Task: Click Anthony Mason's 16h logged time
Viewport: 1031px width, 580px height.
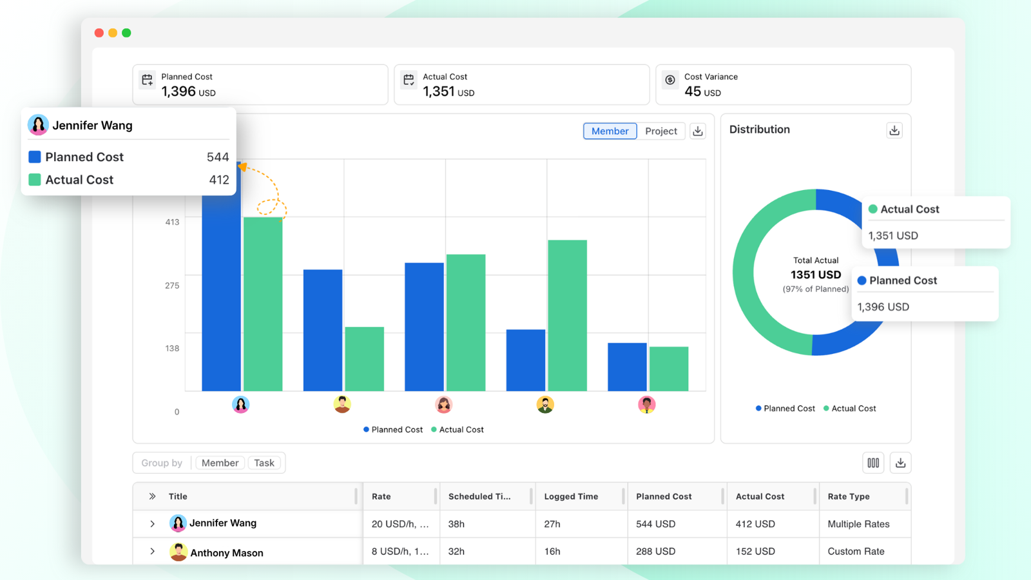Action: [582, 551]
